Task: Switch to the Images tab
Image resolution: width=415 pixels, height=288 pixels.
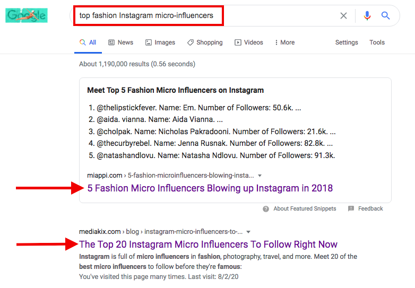Action: tap(160, 42)
